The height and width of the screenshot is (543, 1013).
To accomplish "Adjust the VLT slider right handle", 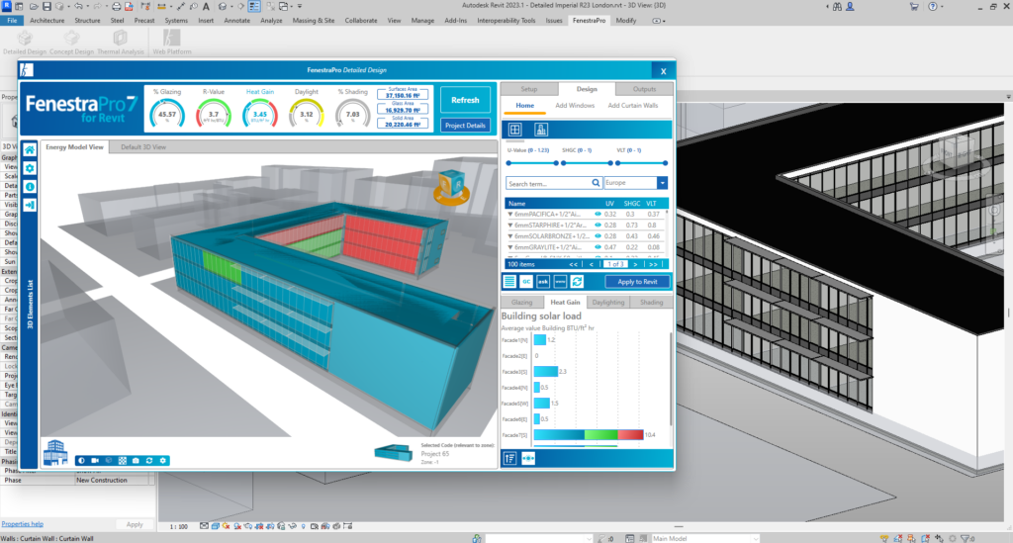I will point(665,163).
